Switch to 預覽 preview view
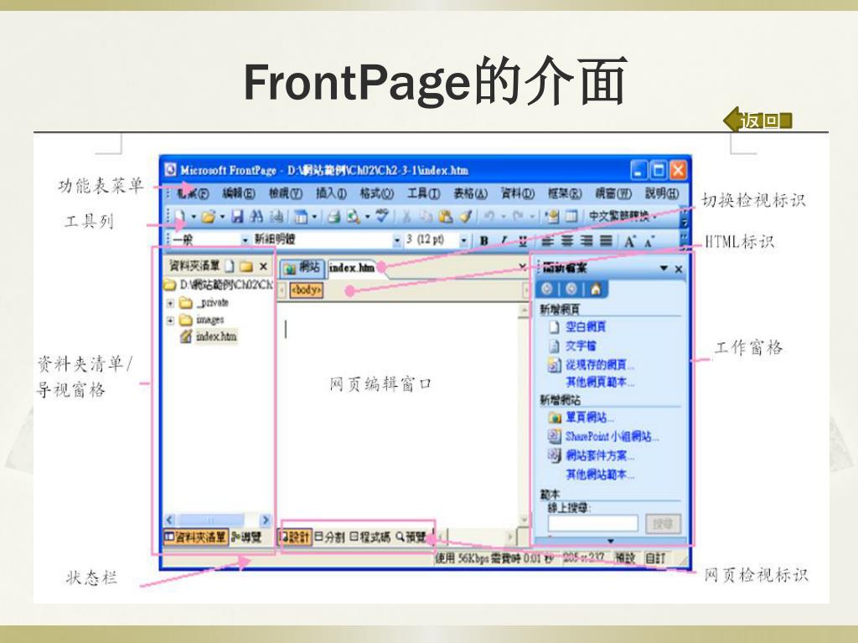 411,537
